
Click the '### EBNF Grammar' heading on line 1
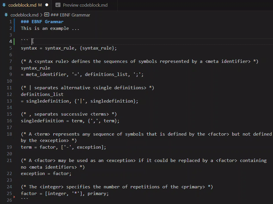point(42,22)
